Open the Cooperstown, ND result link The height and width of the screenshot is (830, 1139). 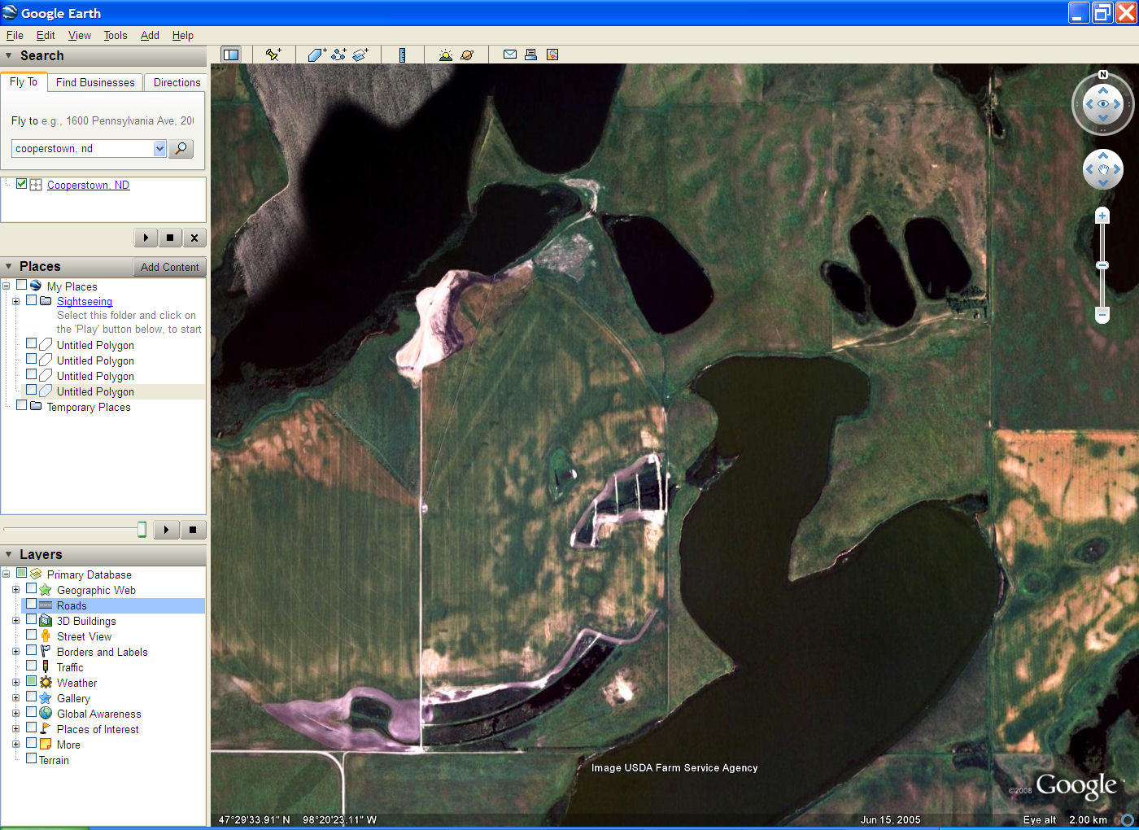[x=88, y=185]
